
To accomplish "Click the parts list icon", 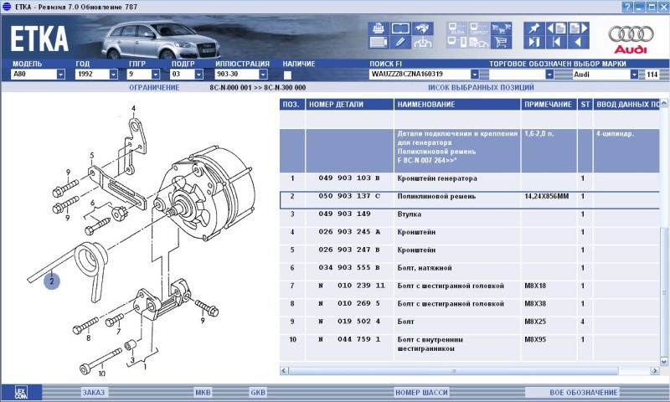I will [x=379, y=42].
